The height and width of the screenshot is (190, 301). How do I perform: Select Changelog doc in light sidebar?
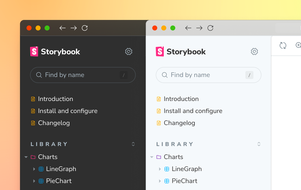tap(179, 123)
